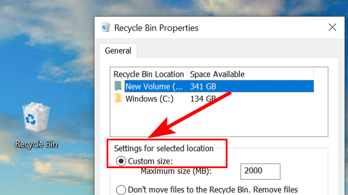The image size is (348, 195).
Task: Close the Recycle Bin Properties dialog
Action: [332, 27]
